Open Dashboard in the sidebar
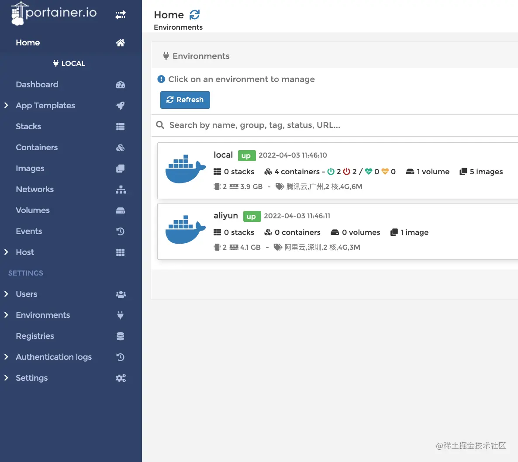518x462 pixels. tap(37, 85)
